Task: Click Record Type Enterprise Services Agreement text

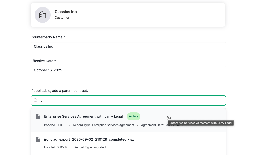Action: click(104, 125)
